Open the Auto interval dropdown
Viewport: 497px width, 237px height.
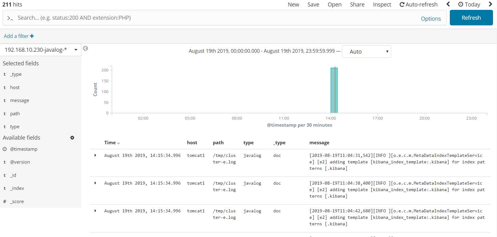(x=367, y=51)
